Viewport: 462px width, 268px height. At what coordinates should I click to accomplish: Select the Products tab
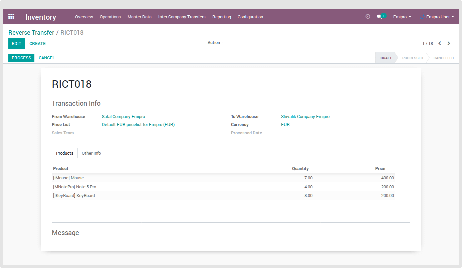64,153
